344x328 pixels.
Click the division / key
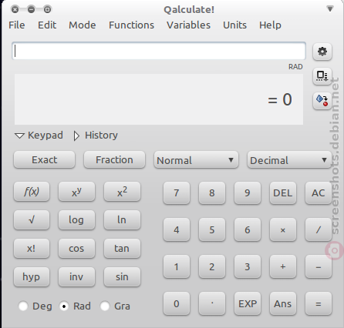pos(319,230)
